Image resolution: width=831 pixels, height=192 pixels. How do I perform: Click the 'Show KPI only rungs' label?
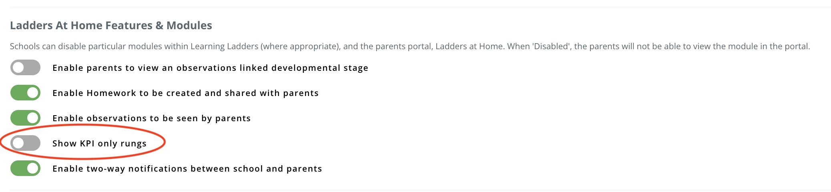click(x=99, y=144)
